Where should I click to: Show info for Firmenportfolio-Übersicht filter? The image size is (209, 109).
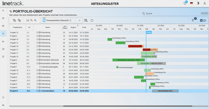(x=70, y=20)
